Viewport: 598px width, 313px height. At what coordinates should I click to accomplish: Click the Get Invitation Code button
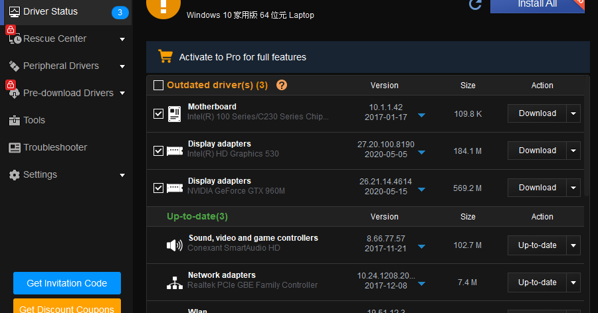click(67, 283)
